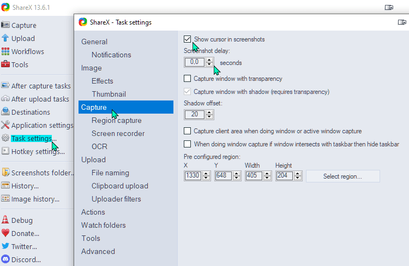Open Hotkey settings... menu entry

(x=38, y=151)
